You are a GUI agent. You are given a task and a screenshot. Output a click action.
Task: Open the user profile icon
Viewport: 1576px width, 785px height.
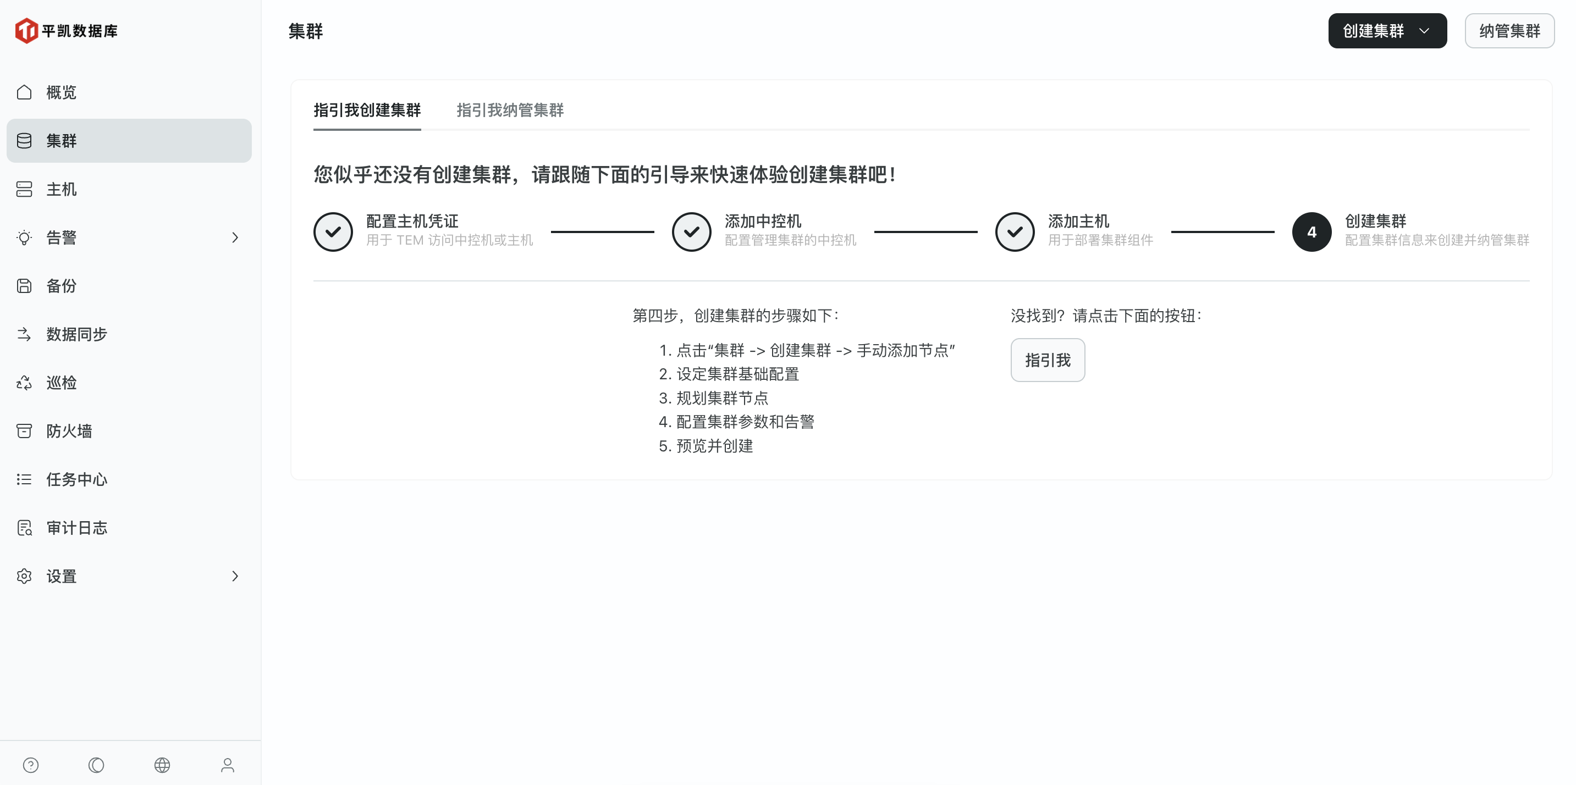(x=228, y=765)
